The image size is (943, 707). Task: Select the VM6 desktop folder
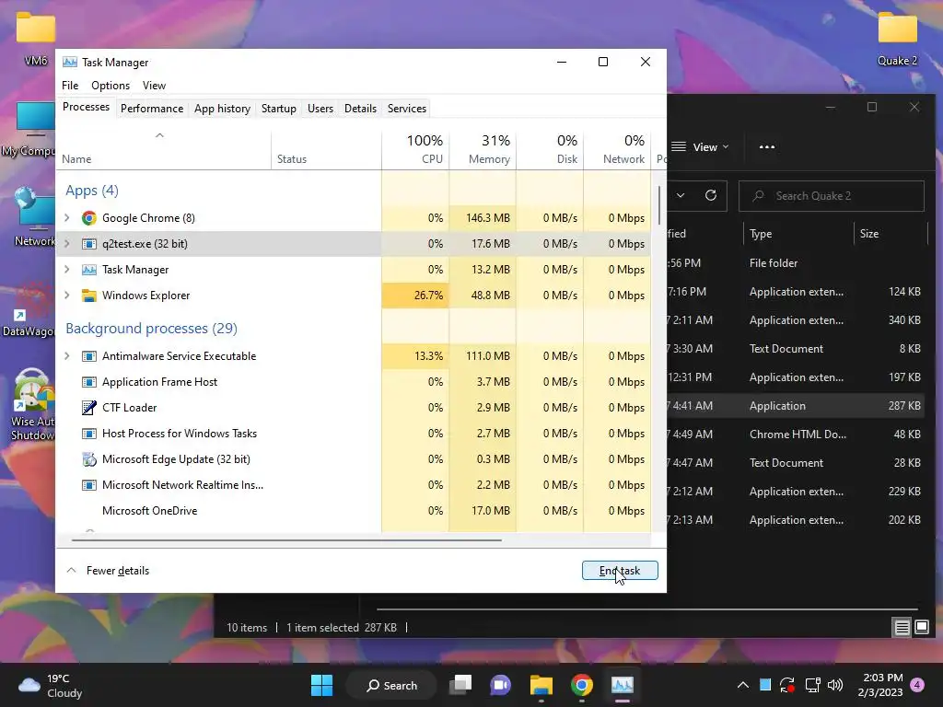tap(36, 39)
